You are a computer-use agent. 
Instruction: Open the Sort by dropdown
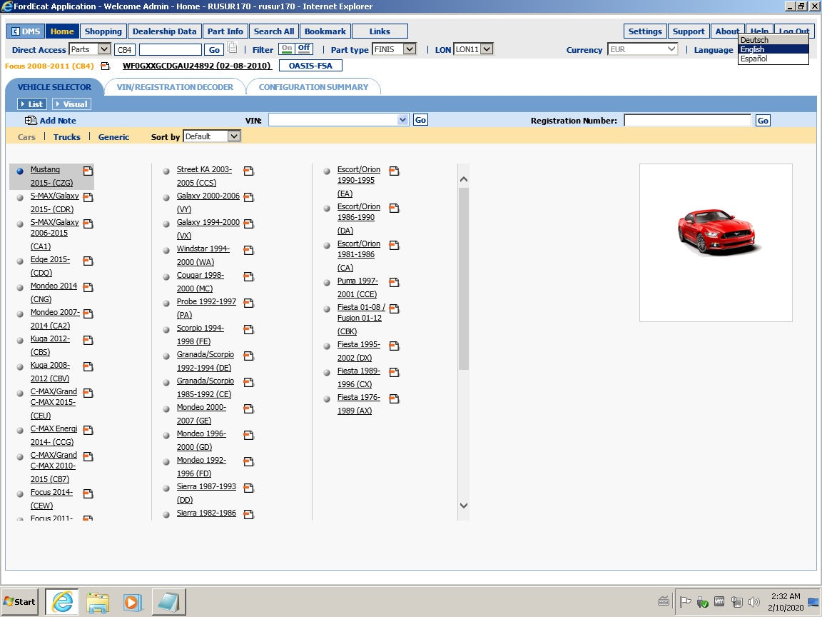(211, 136)
